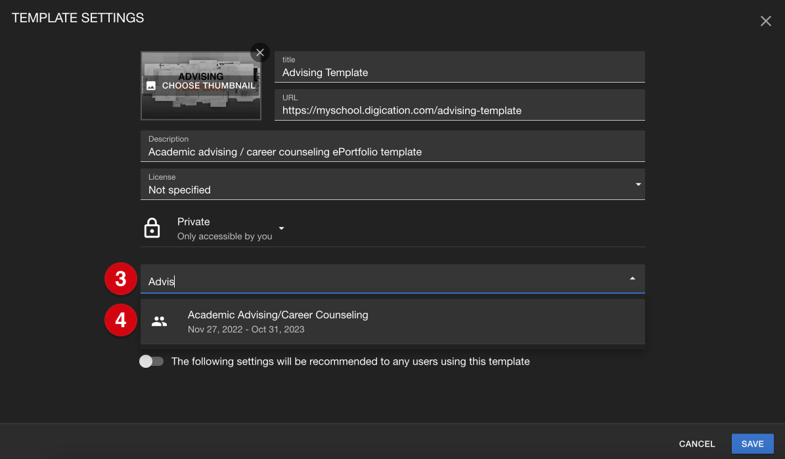Screen dimensions: 785x459
Task: Select Academic Advising/Career Counseling option
Action: [393, 321]
